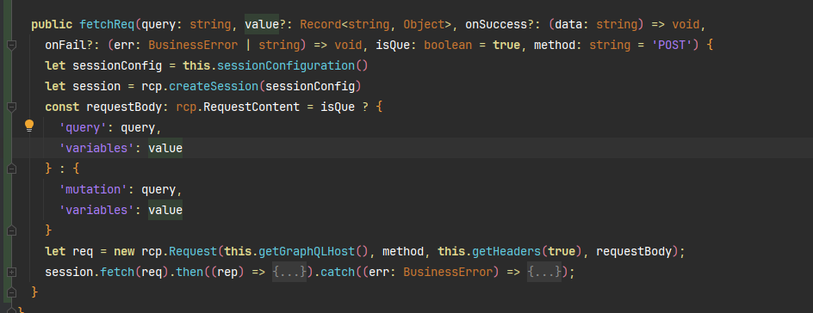Toggle the fold marker on the '} : {' line

point(12,169)
